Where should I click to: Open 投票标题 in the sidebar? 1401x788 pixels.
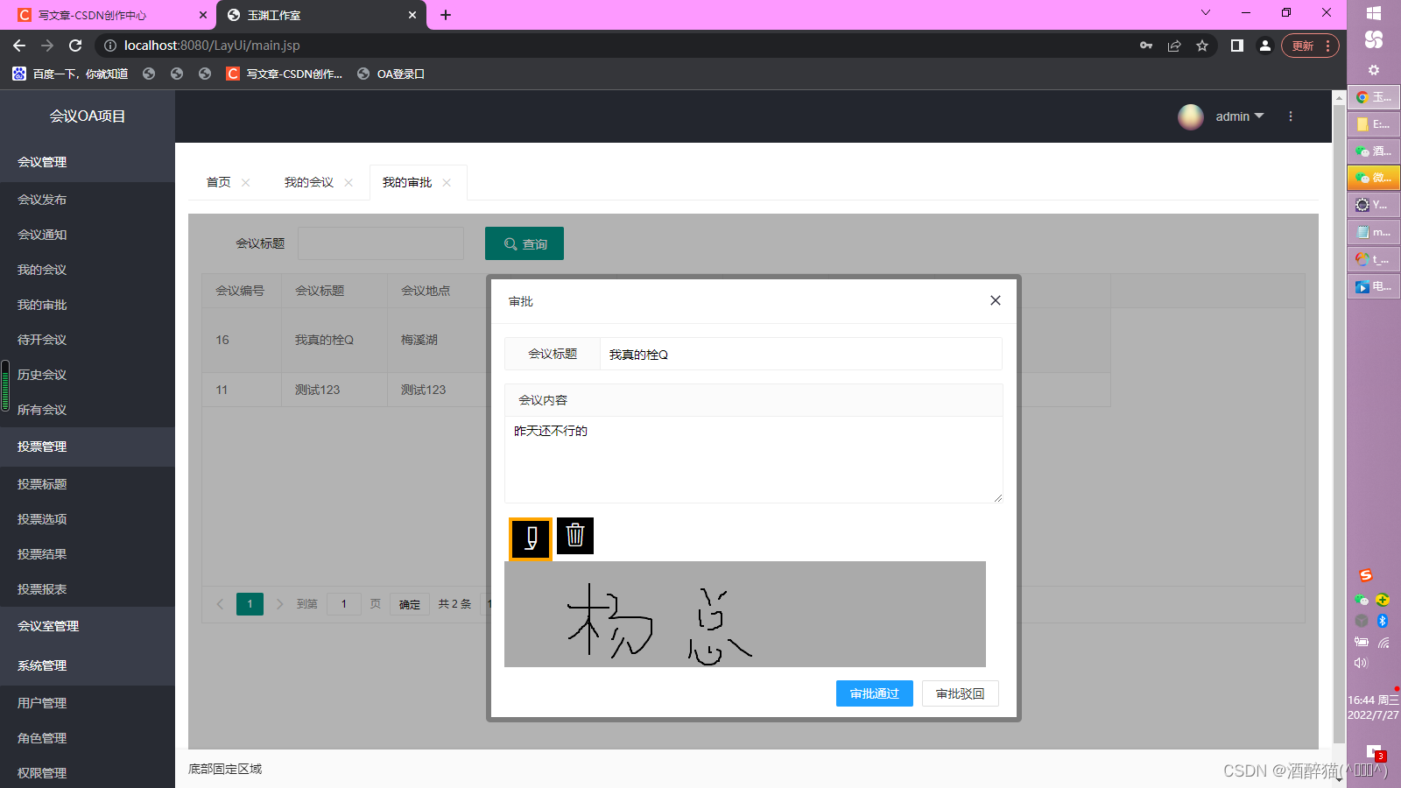coord(88,484)
